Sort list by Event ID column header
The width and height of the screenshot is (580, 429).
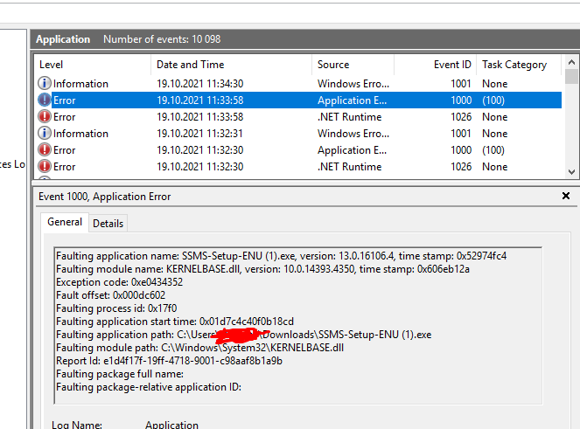[434, 65]
